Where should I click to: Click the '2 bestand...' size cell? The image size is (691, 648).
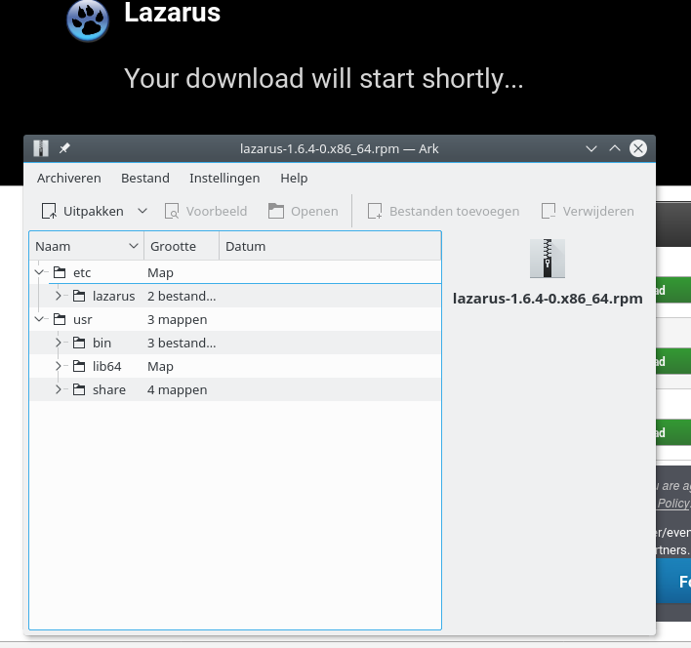pos(182,296)
